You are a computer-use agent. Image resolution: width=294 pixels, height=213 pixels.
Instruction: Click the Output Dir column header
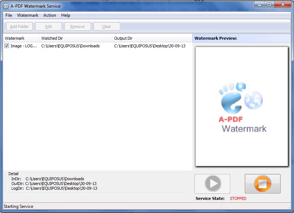pos(152,38)
